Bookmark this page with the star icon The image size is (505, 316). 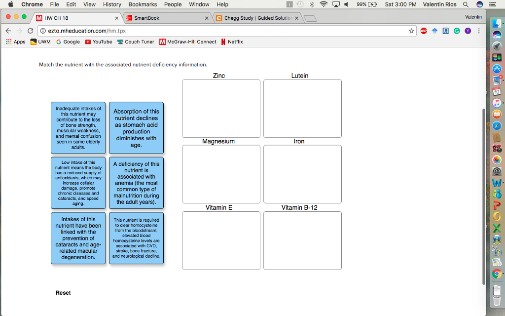[x=411, y=31]
